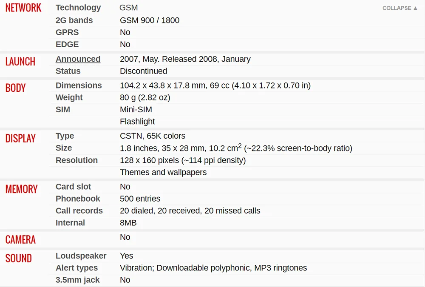Click the SIM label
Image resolution: width=425 pixels, height=287 pixels.
[x=63, y=109]
